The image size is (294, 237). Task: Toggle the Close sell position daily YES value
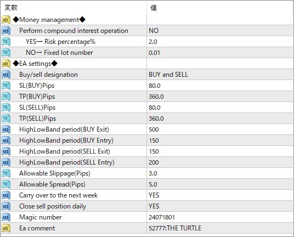tap(220, 206)
